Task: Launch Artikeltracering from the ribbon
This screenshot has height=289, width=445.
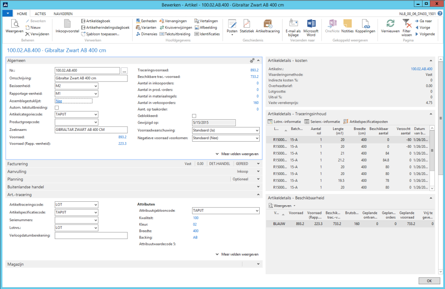Action: click(267, 27)
